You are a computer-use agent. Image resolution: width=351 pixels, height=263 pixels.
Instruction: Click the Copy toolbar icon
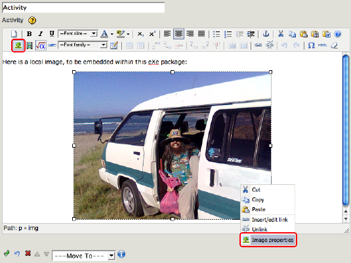coord(292,34)
